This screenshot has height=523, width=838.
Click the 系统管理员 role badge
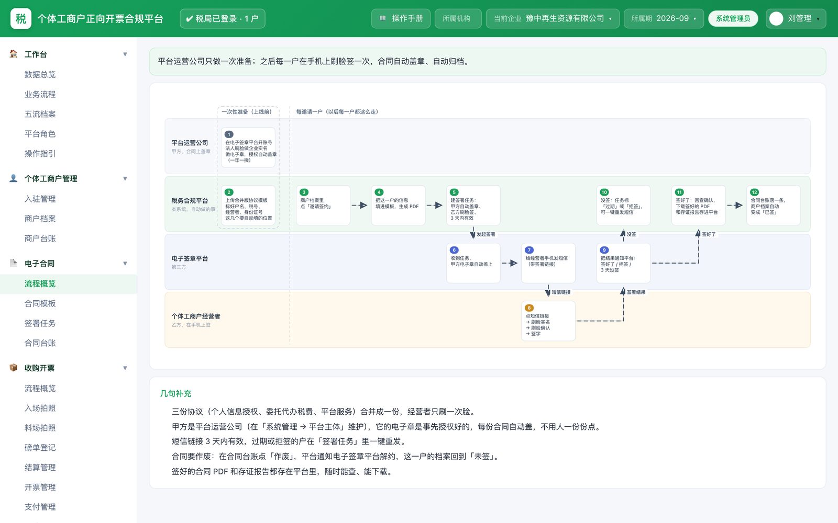coord(733,18)
